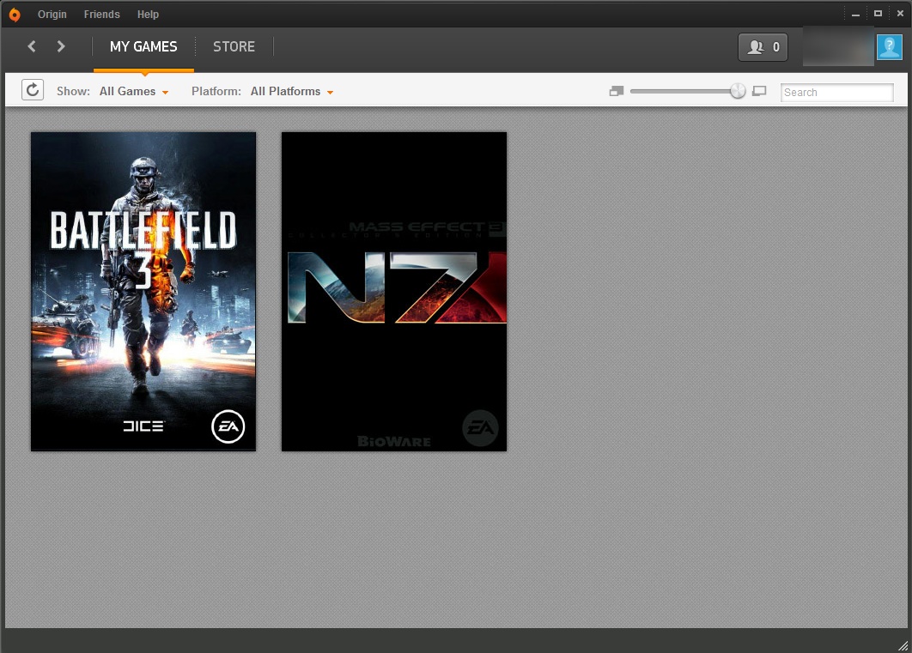
Task: Click the friends counter showing 0
Action: pyautogui.click(x=763, y=48)
